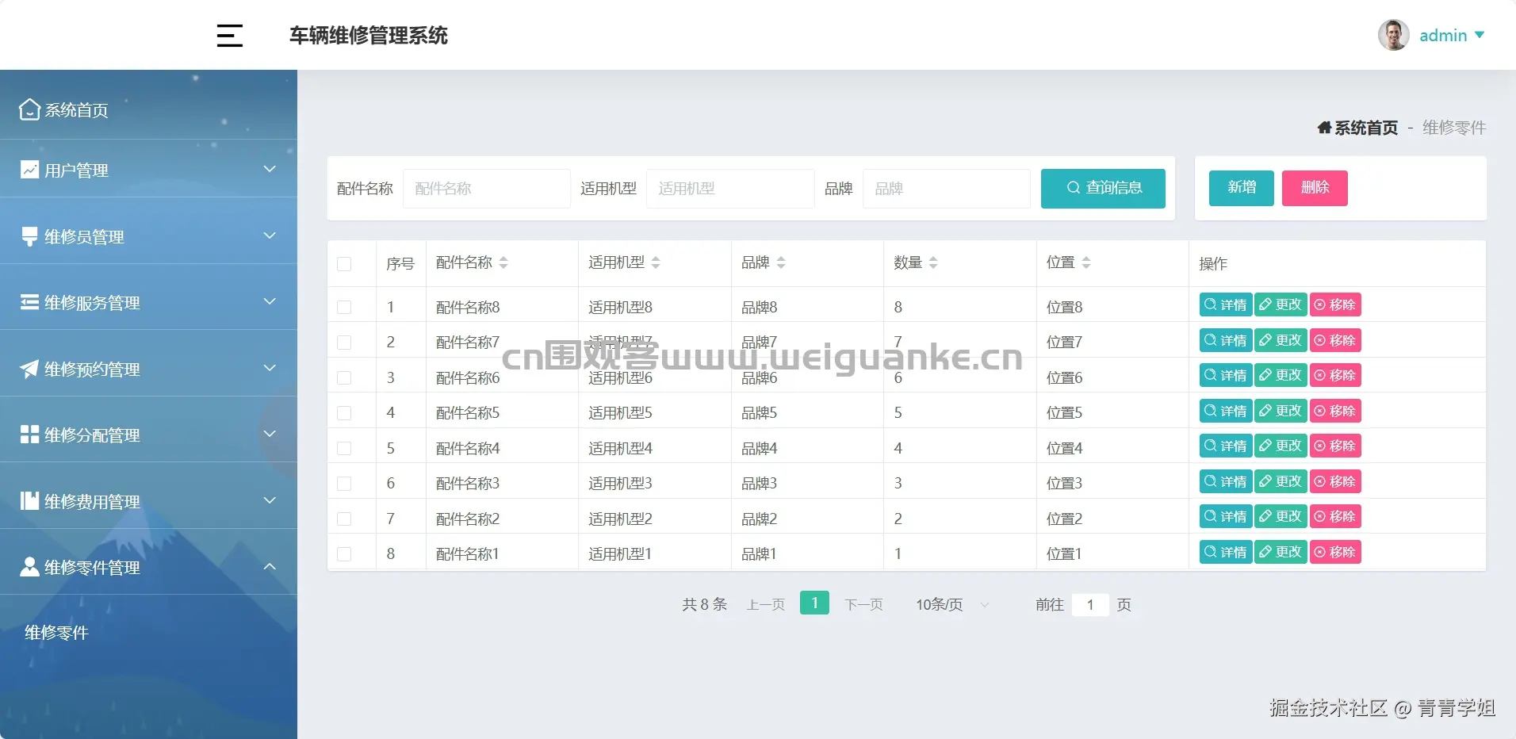Viewport: 1516px width, 739px height.
Task: Open the 10条/页 page size dropdown
Action: click(x=952, y=605)
